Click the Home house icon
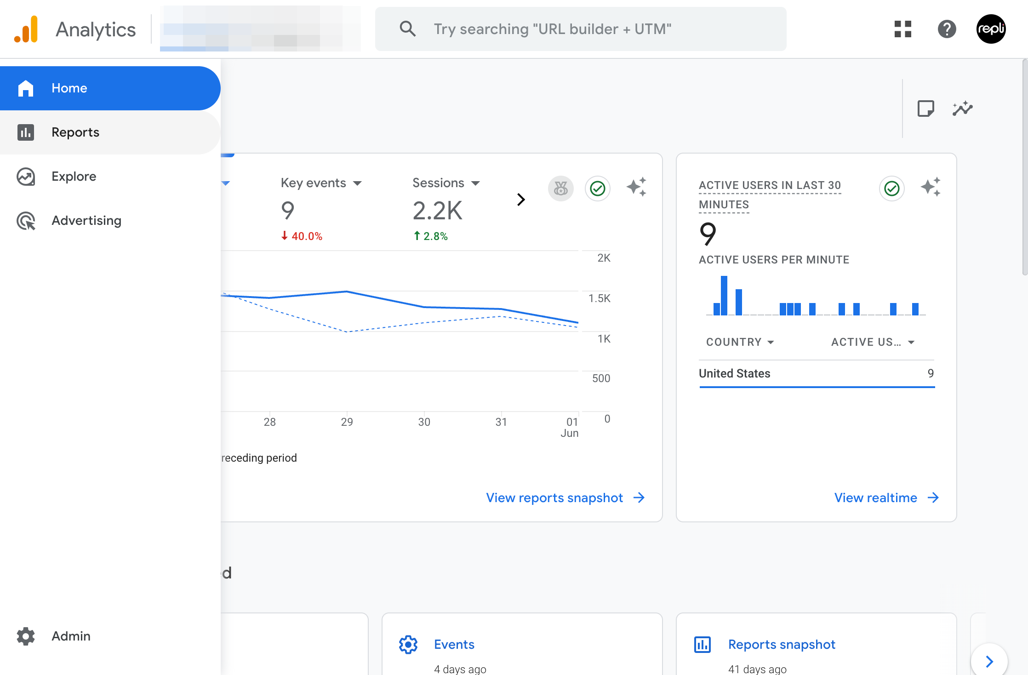This screenshot has height=675, width=1028. tap(26, 88)
